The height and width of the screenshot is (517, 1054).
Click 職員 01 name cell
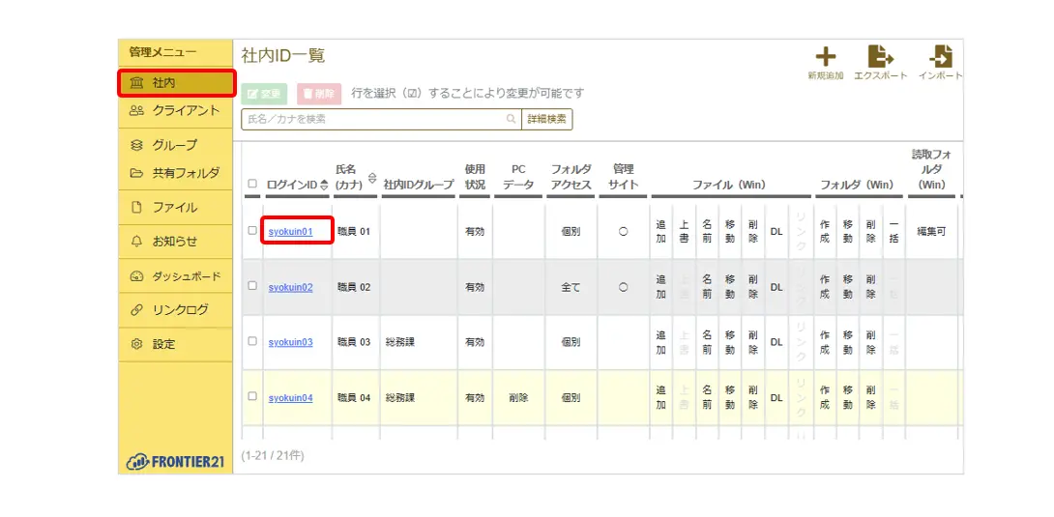click(354, 232)
